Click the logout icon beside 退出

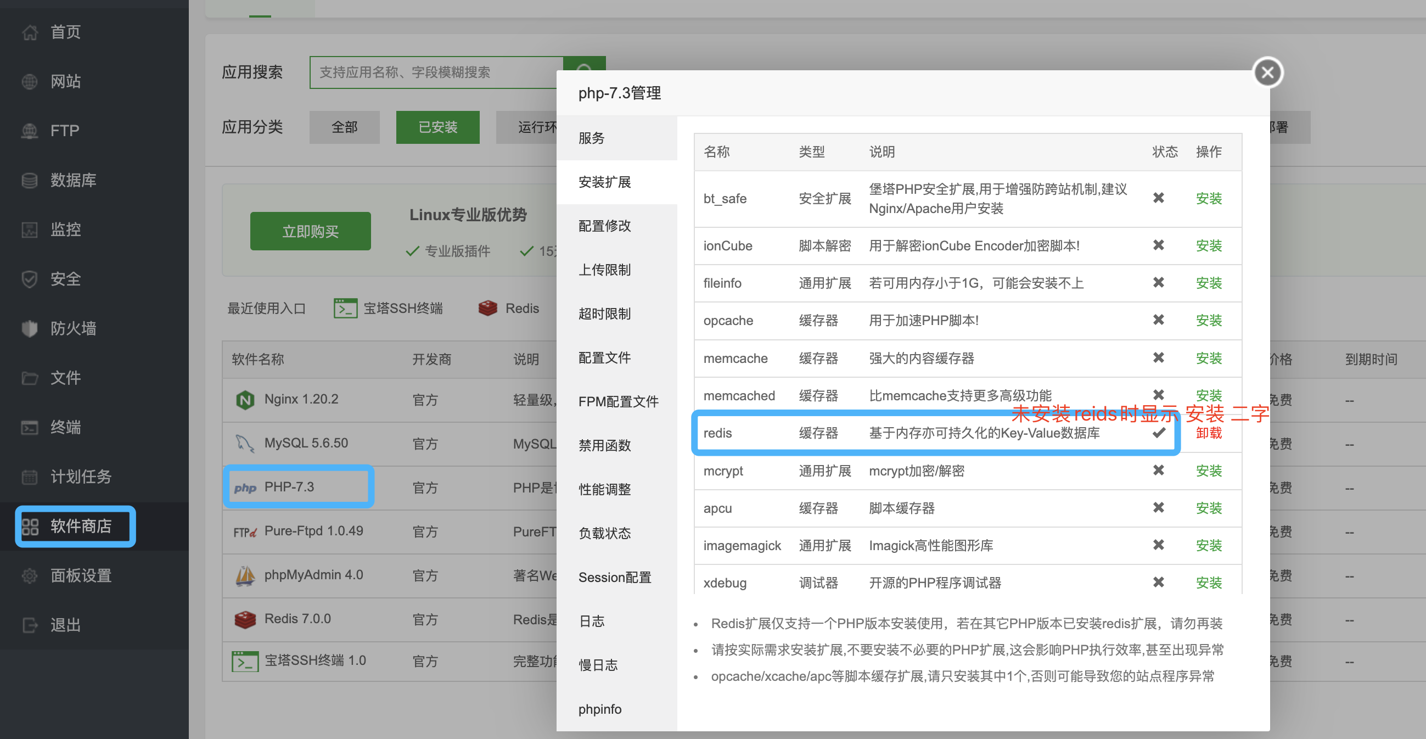30,625
